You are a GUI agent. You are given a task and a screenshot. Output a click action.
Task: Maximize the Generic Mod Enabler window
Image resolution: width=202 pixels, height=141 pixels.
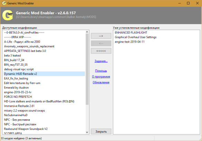188,3
